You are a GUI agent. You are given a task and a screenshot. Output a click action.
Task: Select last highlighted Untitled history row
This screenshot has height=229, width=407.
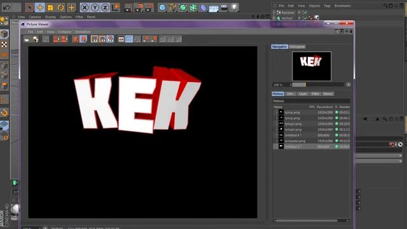click(312, 147)
